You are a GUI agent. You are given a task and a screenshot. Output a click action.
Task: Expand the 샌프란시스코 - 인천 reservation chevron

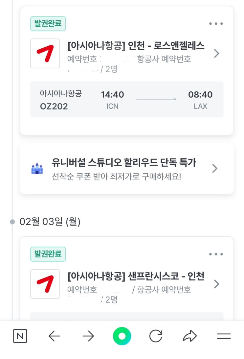click(216, 284)
